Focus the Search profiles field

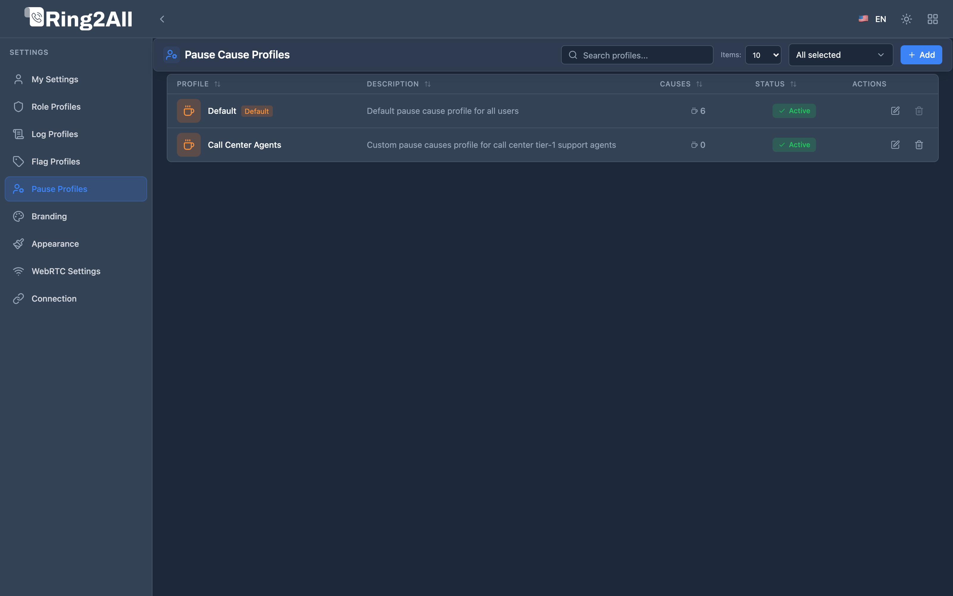[637, 55]
